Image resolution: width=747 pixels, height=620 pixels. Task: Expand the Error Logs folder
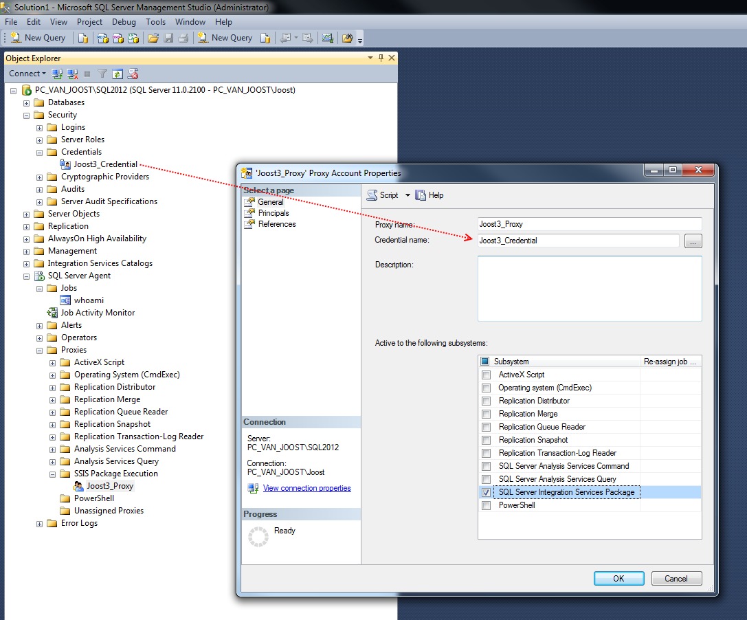point(40,524)
